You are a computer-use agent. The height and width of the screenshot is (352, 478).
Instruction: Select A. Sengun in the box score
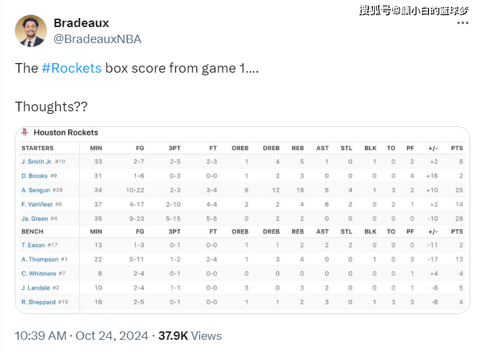tap(35, 190)
